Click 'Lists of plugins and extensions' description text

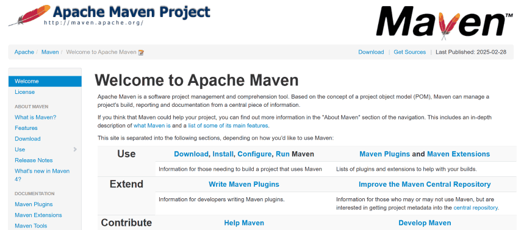coord(406,169)
